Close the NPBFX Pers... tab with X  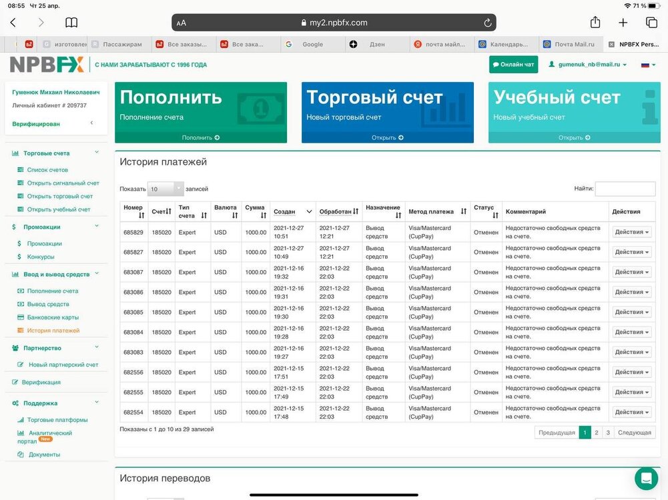pos(611,44)
